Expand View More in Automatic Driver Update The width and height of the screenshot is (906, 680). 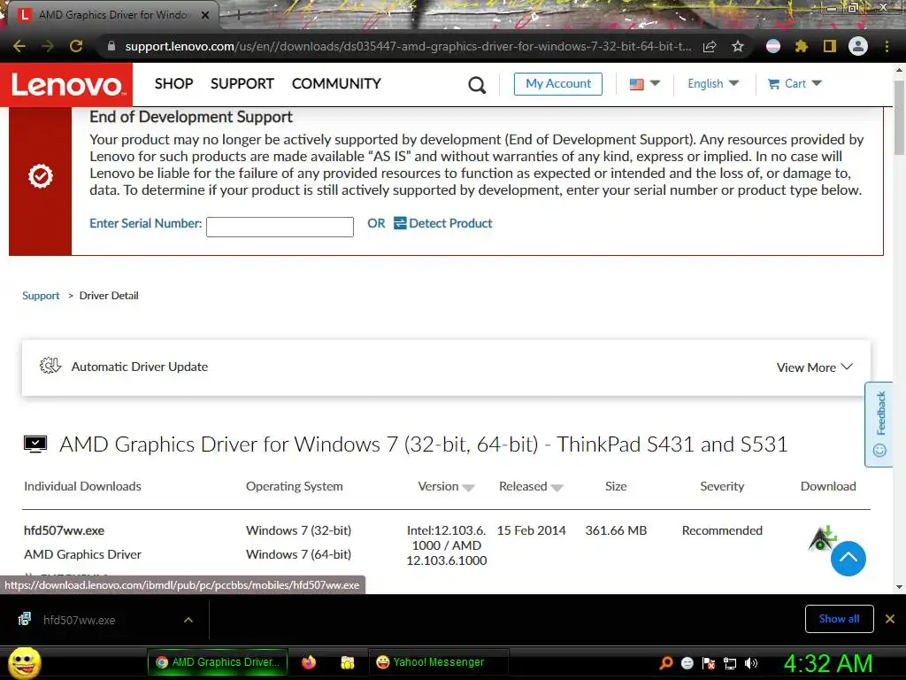coord(814,367)
